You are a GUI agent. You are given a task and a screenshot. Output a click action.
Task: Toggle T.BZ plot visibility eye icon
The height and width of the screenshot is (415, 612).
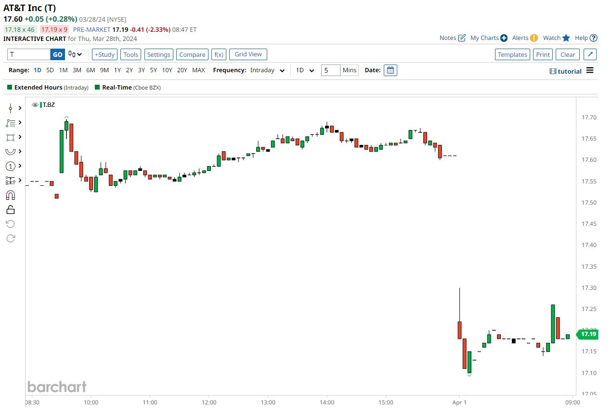coord(35,105)
